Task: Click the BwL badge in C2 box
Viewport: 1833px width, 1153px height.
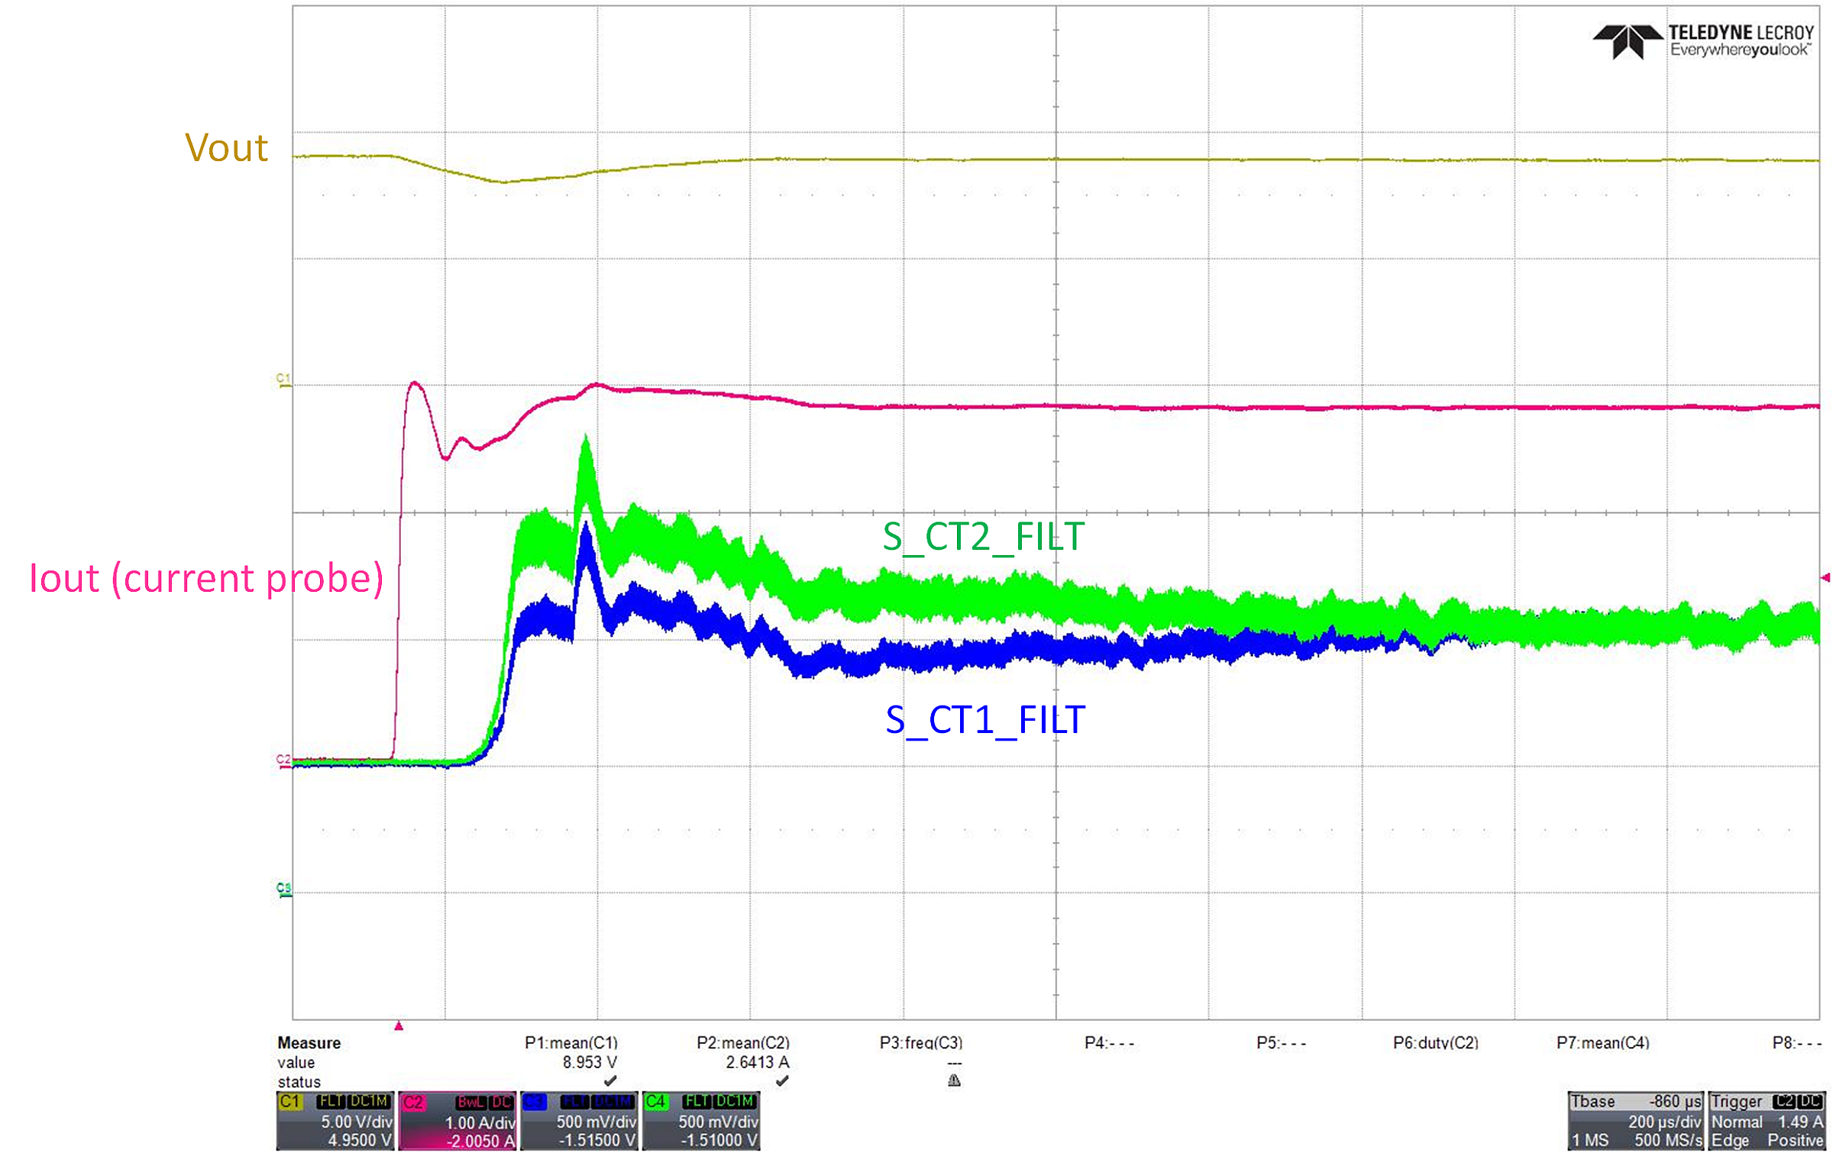Action: pyautogui.click(x=471, y=1102)
